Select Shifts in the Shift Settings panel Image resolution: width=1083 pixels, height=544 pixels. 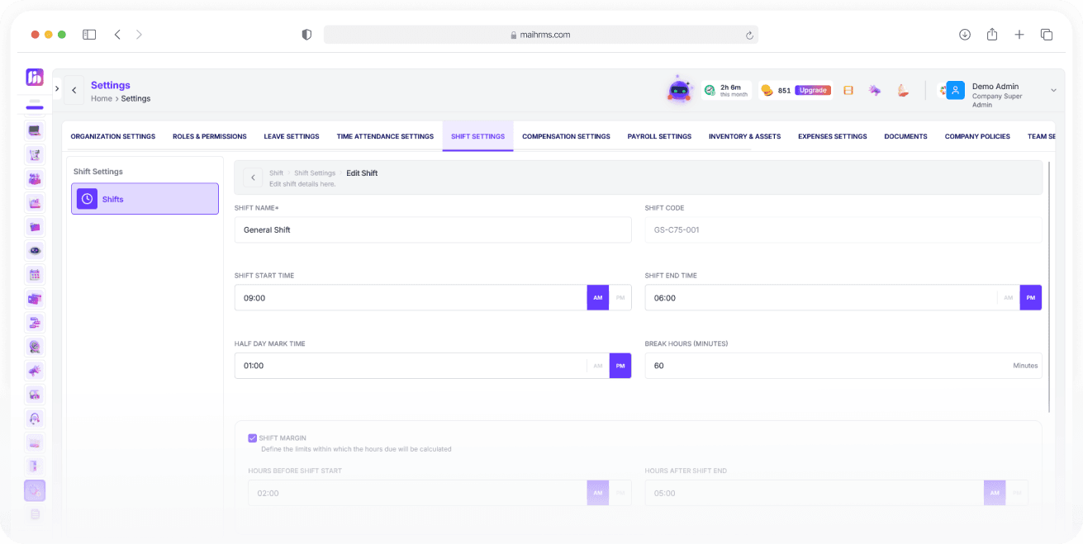[145, 199]
